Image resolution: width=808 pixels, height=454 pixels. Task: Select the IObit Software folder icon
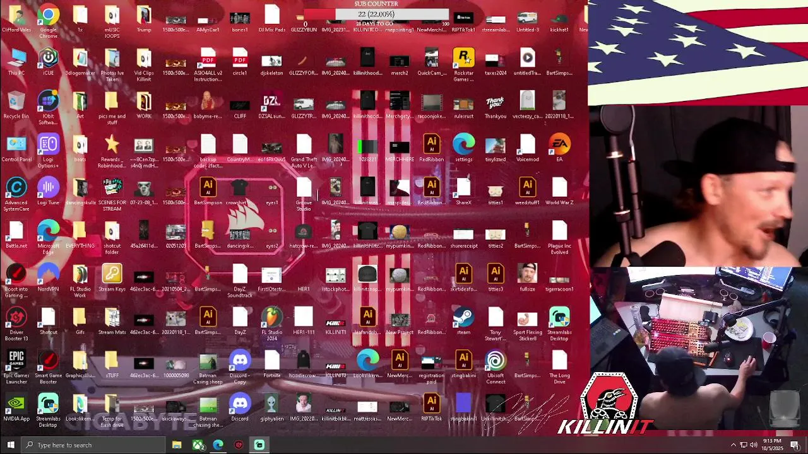point(48,107)
